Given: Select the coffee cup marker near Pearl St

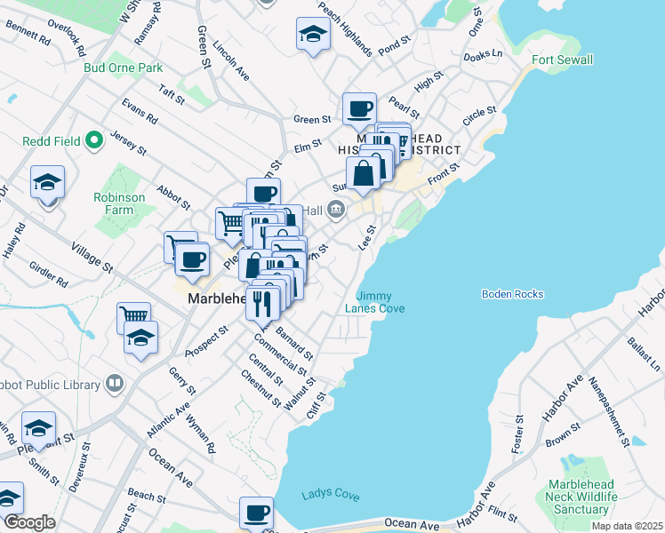Looking at the screenshot, I should [x=359, y=109].
